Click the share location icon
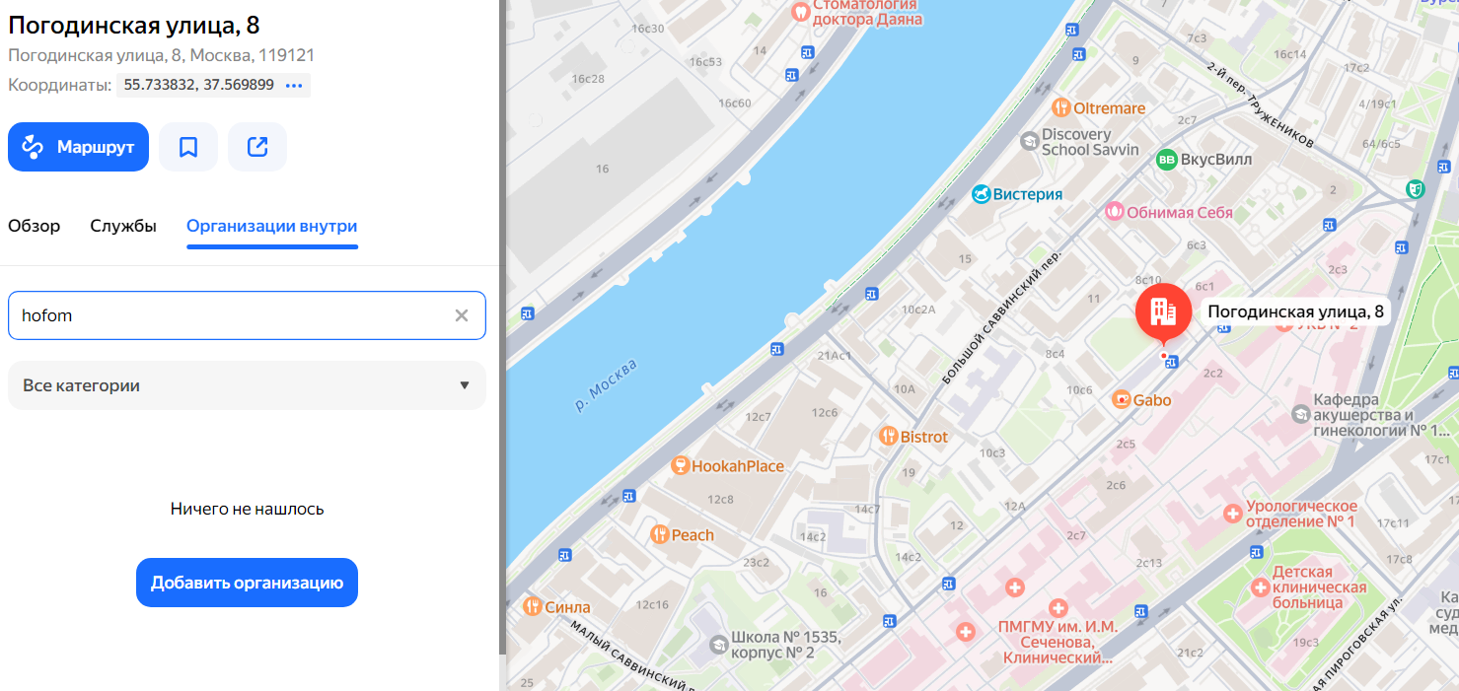Image resolution: width=1459 pixels, height=691 pixels. pos(257,147)
